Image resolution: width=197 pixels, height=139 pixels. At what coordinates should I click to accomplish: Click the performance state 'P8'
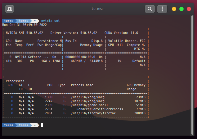tap(32, 61)
